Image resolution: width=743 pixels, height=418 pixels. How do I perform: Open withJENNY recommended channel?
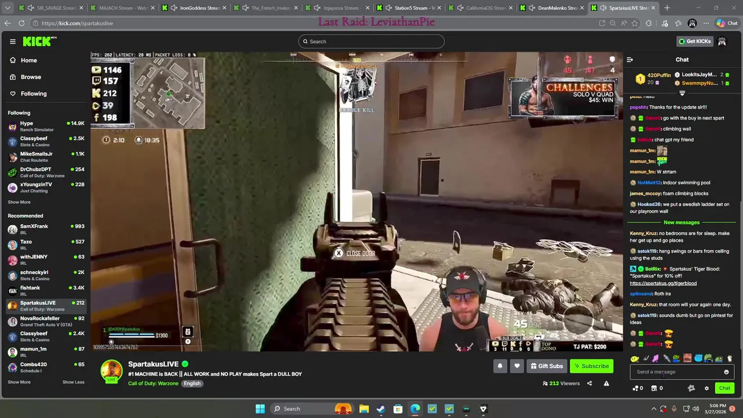click(x=45, y=260)
